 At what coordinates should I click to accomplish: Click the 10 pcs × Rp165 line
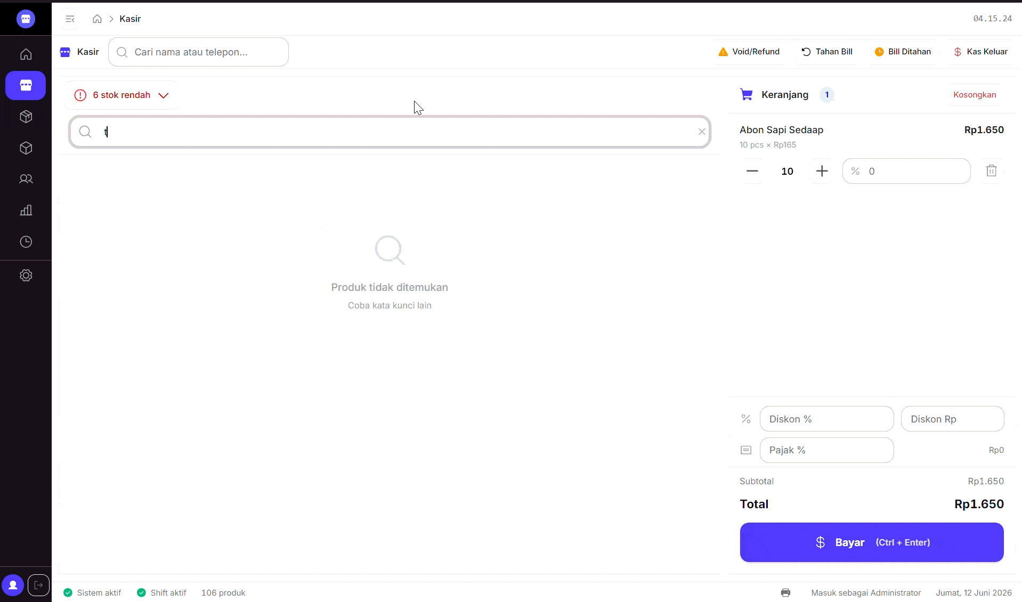pyautogui.click(x=768, y=145)
